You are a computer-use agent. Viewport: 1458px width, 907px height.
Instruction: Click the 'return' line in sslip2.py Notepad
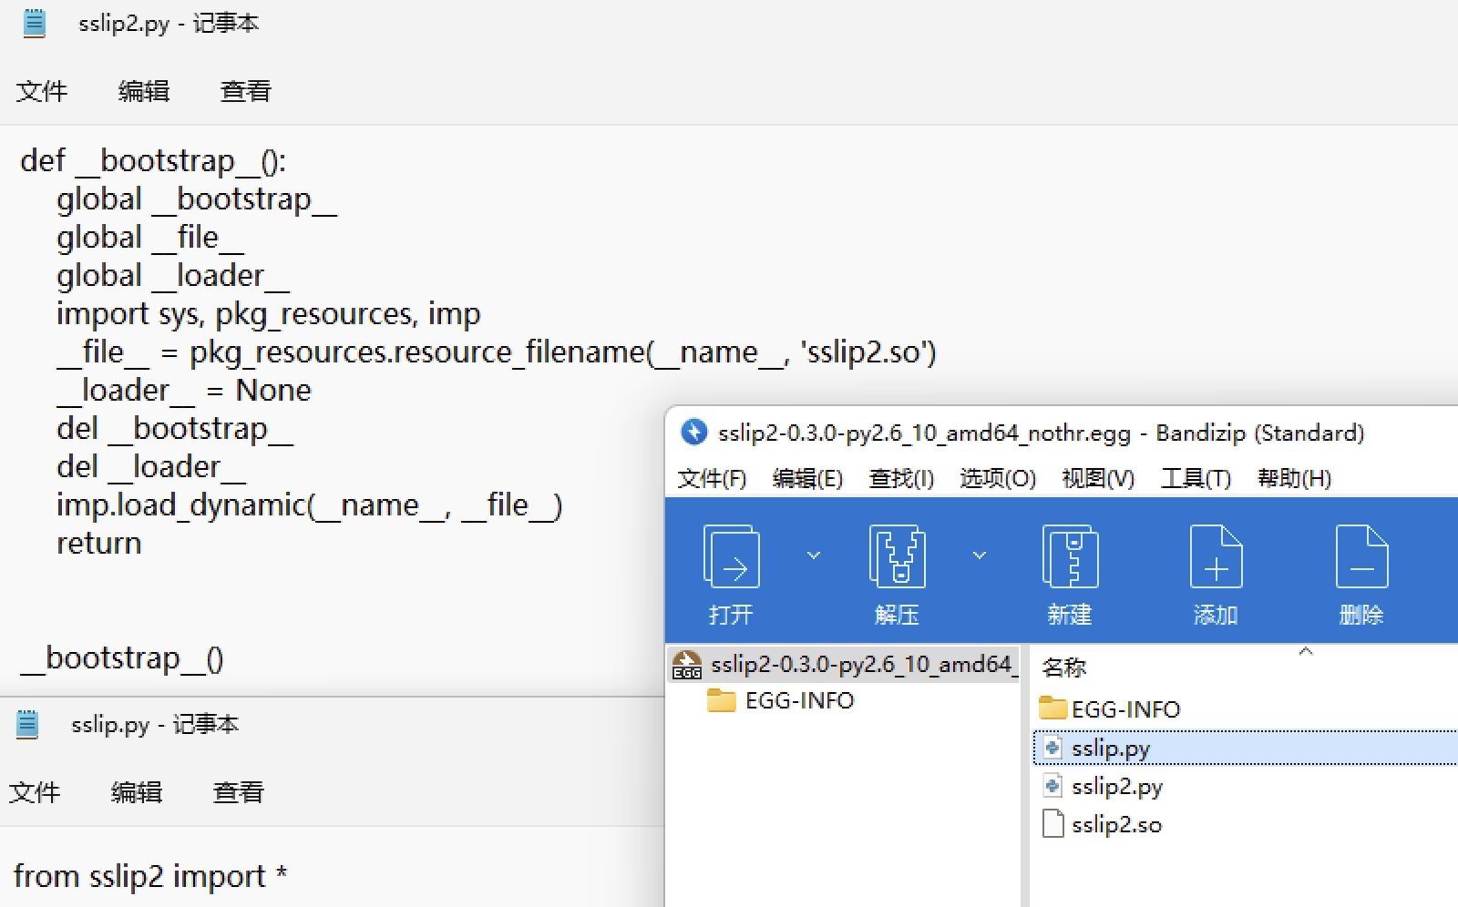(x=99, y=544)
